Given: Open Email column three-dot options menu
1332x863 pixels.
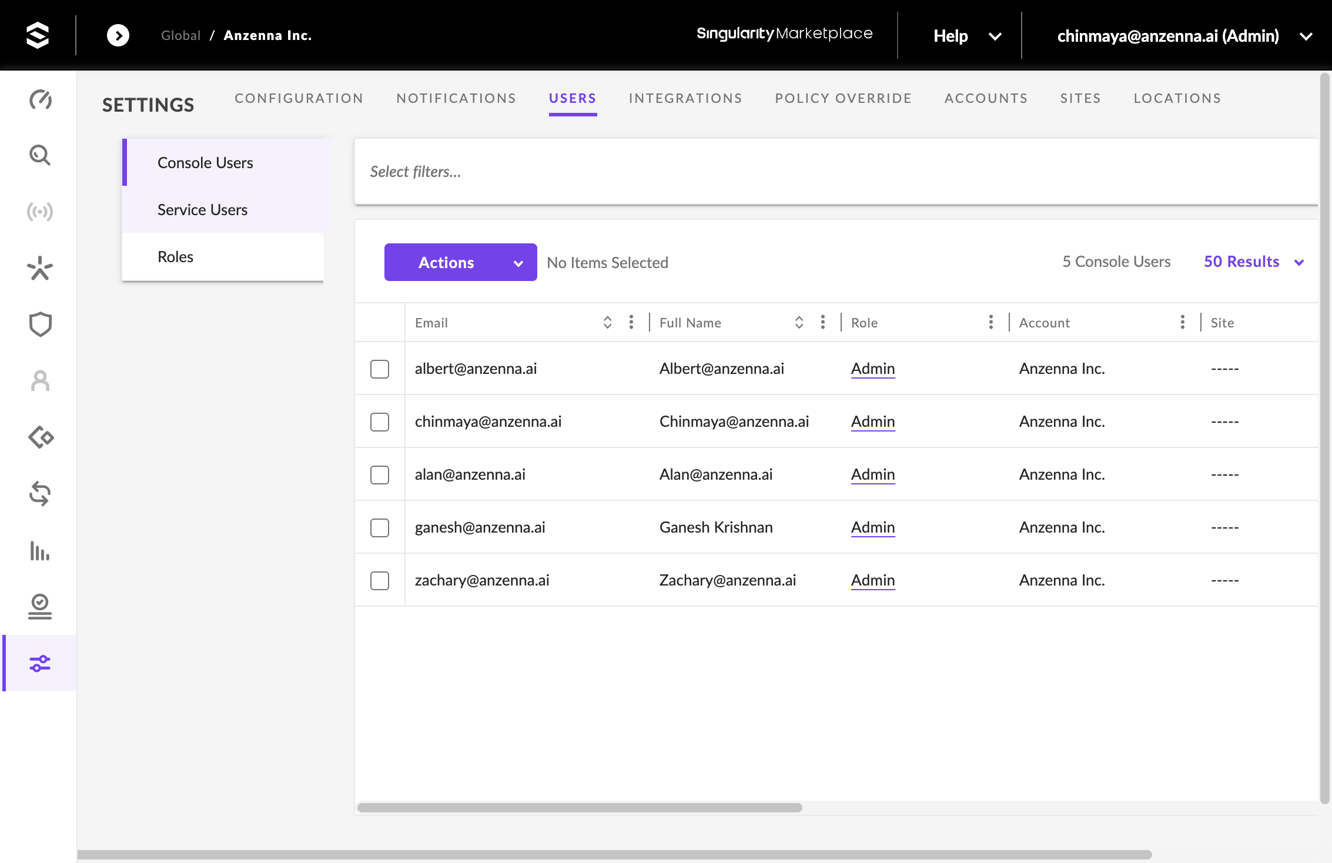Looking at the screenshot, I should 631,322.
